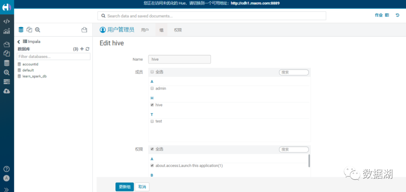Select the magnifier icon in assist panel
The width and height of the screenshot is (406, 192).
point(38,30)
